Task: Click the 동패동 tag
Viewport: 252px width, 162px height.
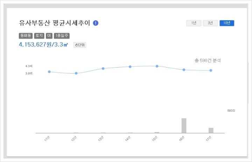Action: point(26,35)
